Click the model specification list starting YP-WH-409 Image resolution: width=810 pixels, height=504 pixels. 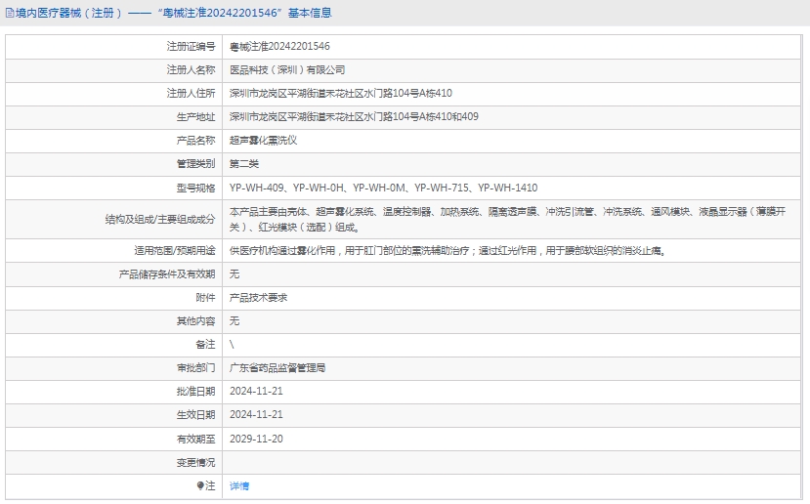point(383,188)
